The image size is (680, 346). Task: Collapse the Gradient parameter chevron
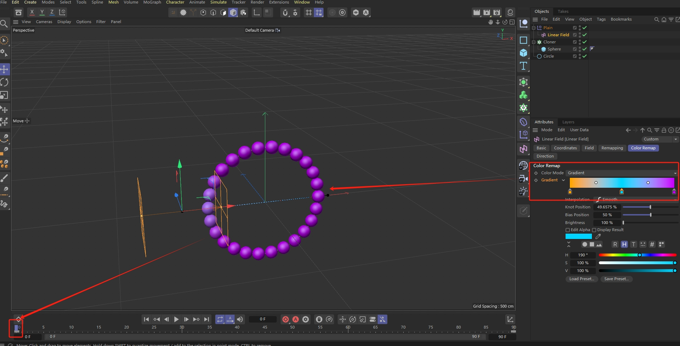click(563, 180)
